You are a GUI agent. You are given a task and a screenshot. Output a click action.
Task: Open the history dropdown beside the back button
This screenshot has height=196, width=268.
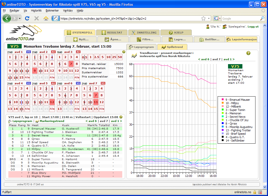(20, 19)
